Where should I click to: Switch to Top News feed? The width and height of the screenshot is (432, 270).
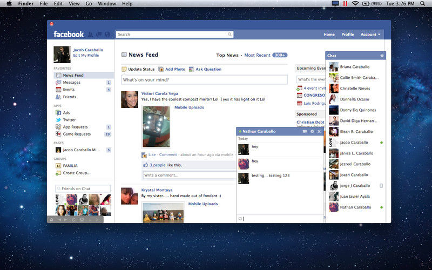click(227, 55)
